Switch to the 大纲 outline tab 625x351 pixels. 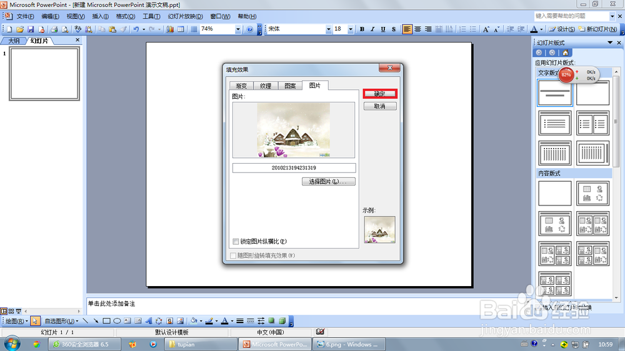point(14,41)
